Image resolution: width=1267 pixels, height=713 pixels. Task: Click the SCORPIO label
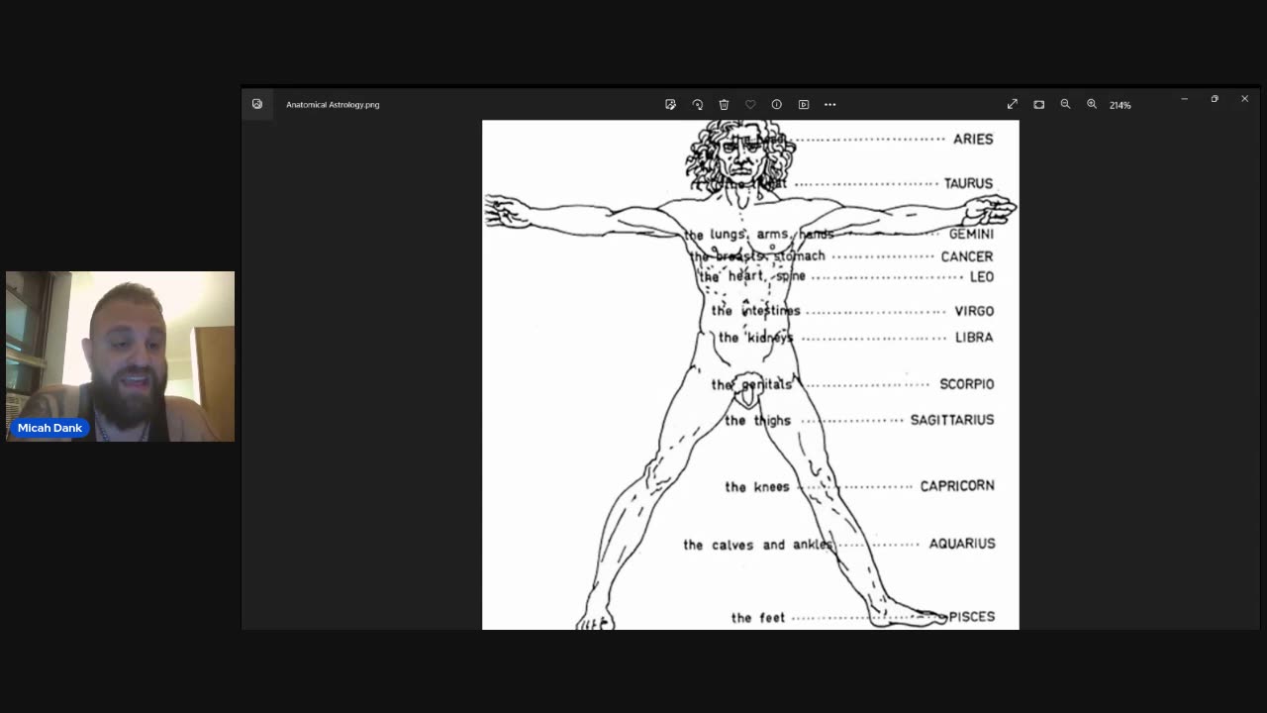[967, 384]
